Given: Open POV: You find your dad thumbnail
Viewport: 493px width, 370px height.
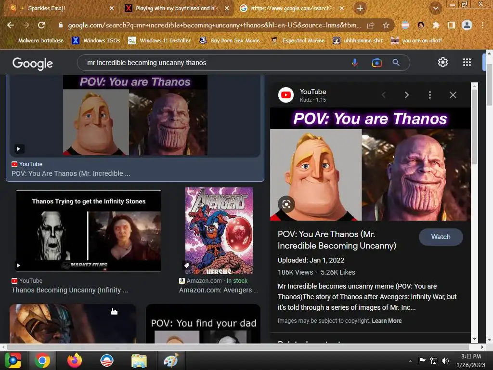Looking at the screenshot, I should tap(203, 324).
